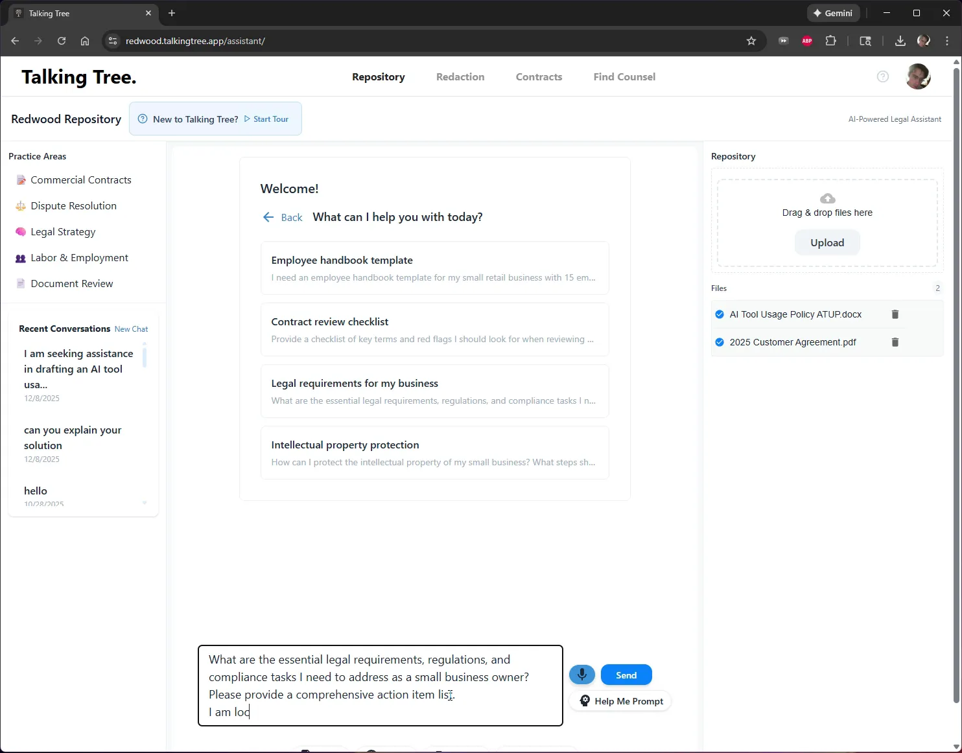962x753 pixels.
Task: Click the help question mark icon
Action: tap(883, 76)
